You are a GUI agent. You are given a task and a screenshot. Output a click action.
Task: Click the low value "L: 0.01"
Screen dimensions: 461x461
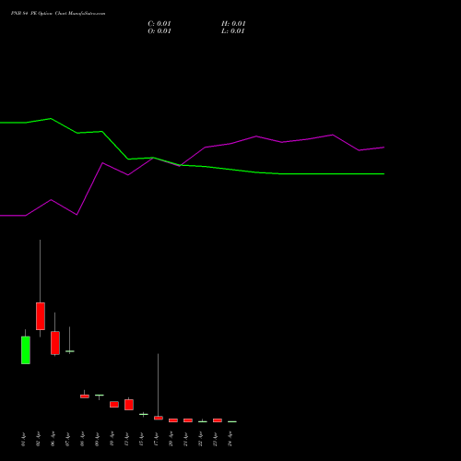point(232,31)
